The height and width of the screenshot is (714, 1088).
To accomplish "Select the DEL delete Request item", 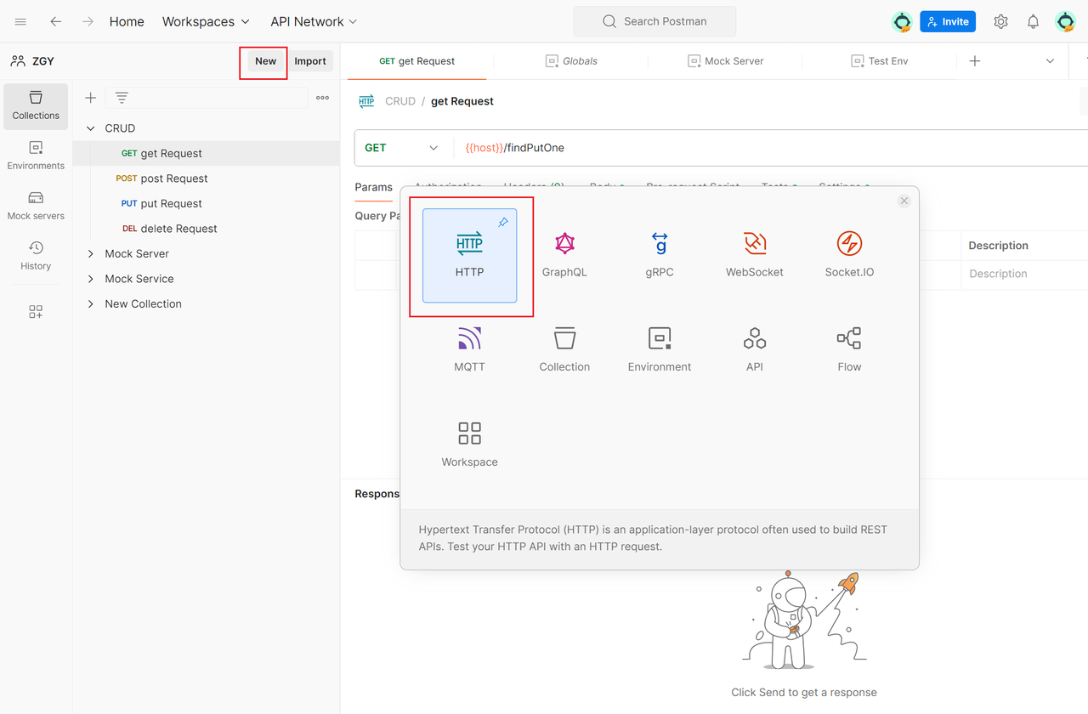I will 206,229.
